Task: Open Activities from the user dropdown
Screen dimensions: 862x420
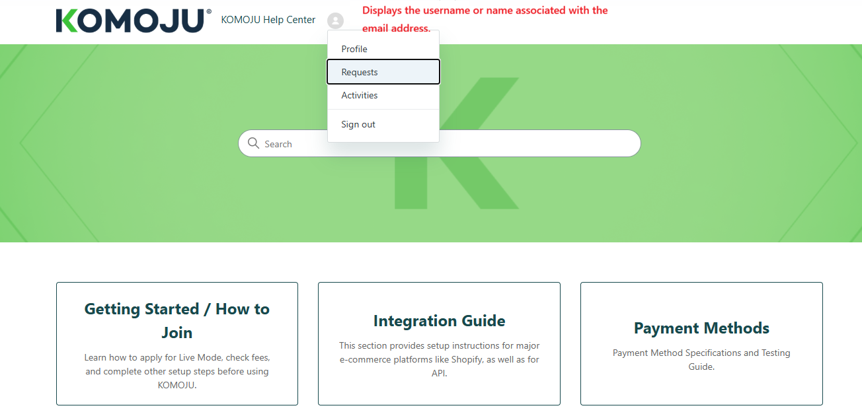Action: coord(360,95)
